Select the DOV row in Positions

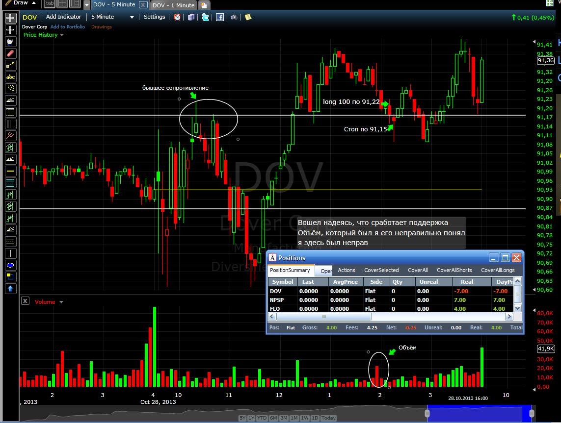[391, 291]
